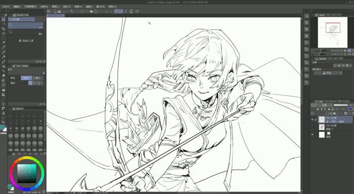Image resolution: width=354 pixels, height=194 pixels.
Task: Select the Fill bucket tool in the toolbox
Action: (4, 90)
